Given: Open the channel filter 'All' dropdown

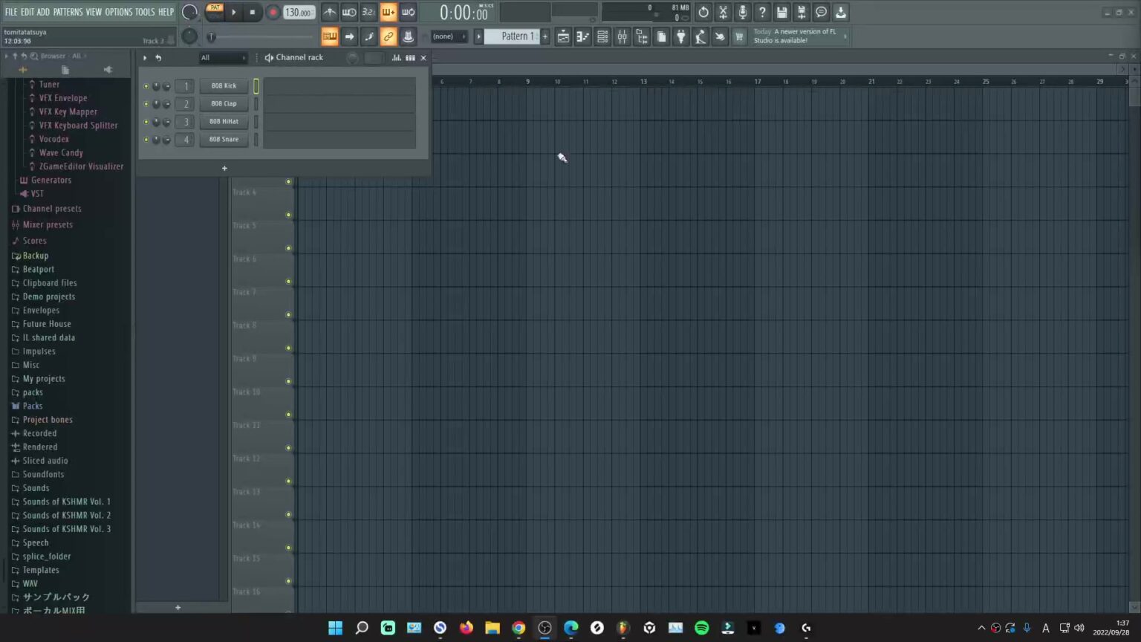Looking at the screenshot, I should pyautogui.click(x=223, y=57).
